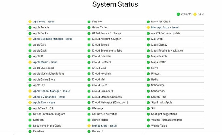Viewport: 222px width, 135px height.
Task: Click the iCloud Mail status entry
Action: (x=99, y=80)
